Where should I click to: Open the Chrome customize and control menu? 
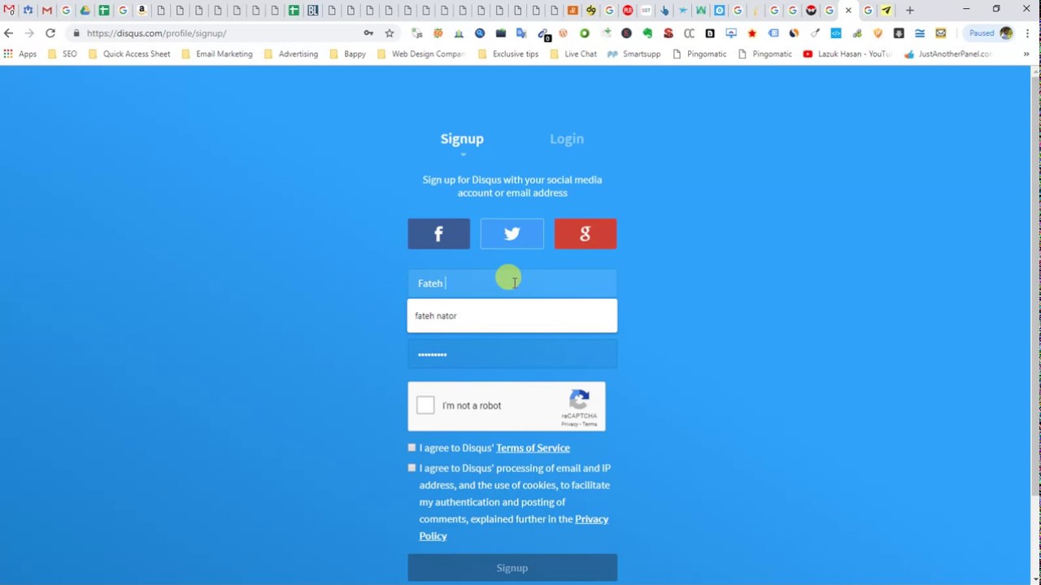[1027, 33]
